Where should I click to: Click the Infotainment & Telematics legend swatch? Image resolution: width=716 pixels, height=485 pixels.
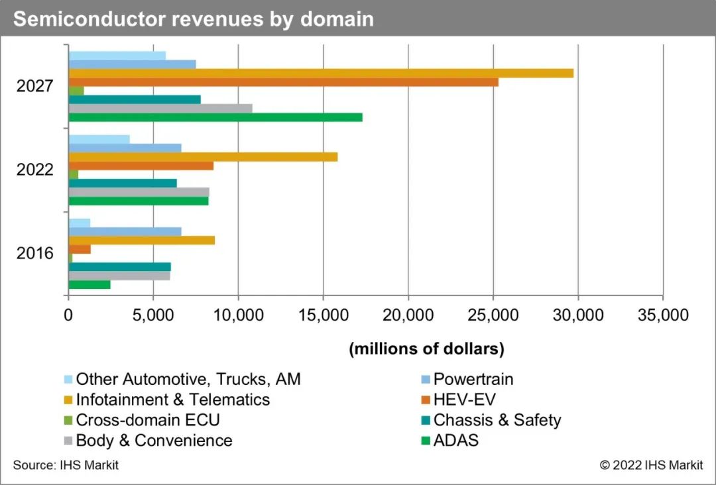click(68, 400)
